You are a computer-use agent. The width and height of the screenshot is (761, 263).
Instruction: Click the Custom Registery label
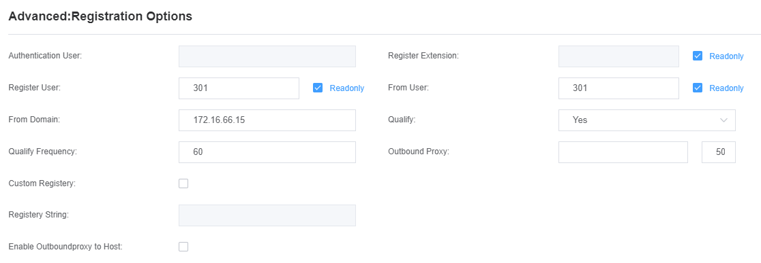click(x=42, y=183)
